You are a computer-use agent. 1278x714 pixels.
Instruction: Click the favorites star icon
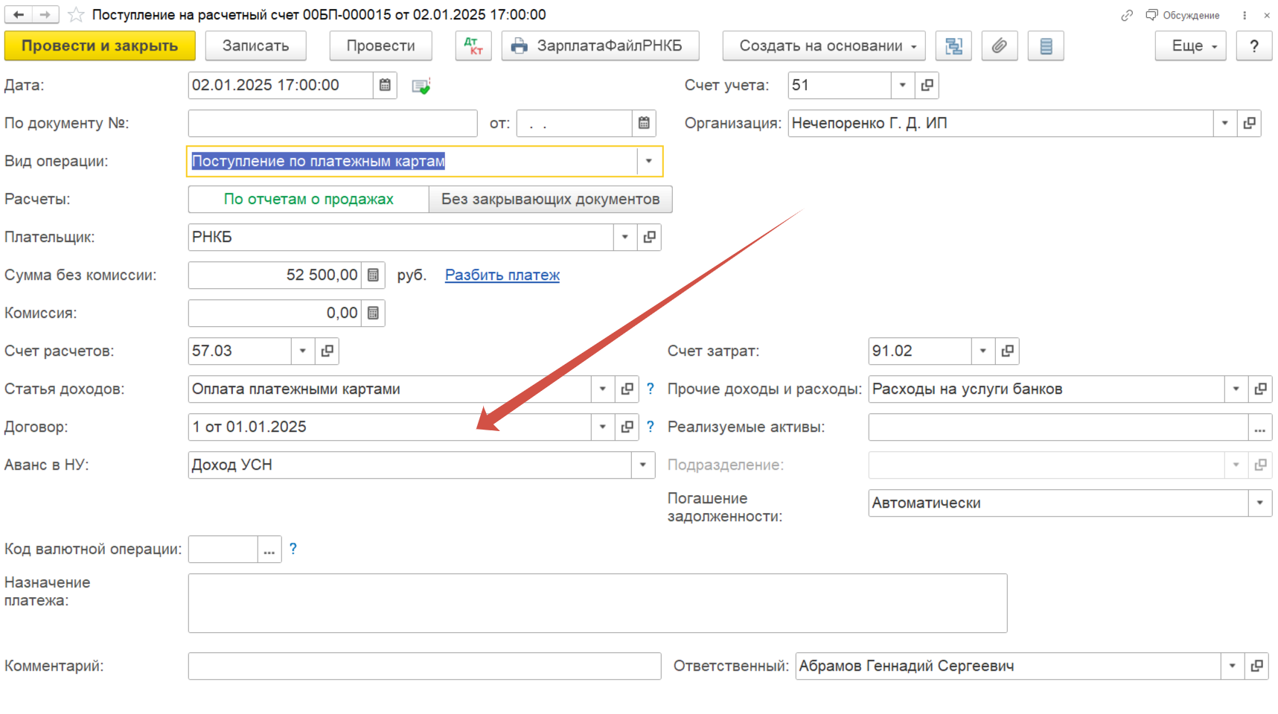76,15
